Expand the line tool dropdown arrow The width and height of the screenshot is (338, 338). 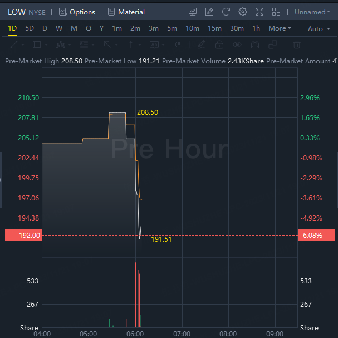pos(23,45)
